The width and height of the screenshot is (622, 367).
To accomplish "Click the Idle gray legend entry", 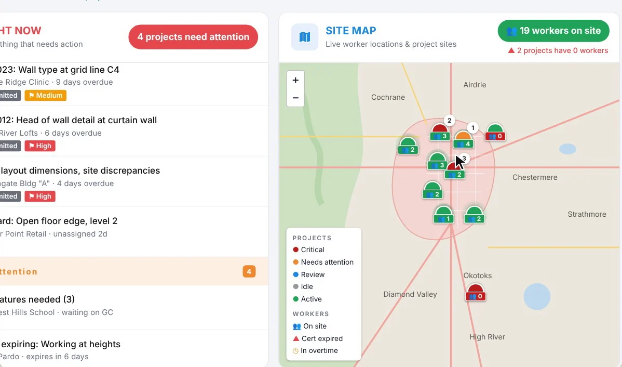I will (303, 287).
